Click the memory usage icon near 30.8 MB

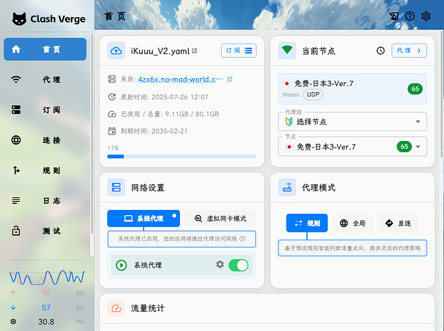(x=13, y=321)
